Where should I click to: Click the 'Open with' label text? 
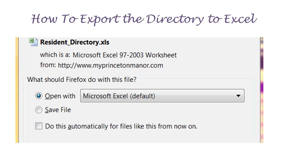tap(60, 96)
